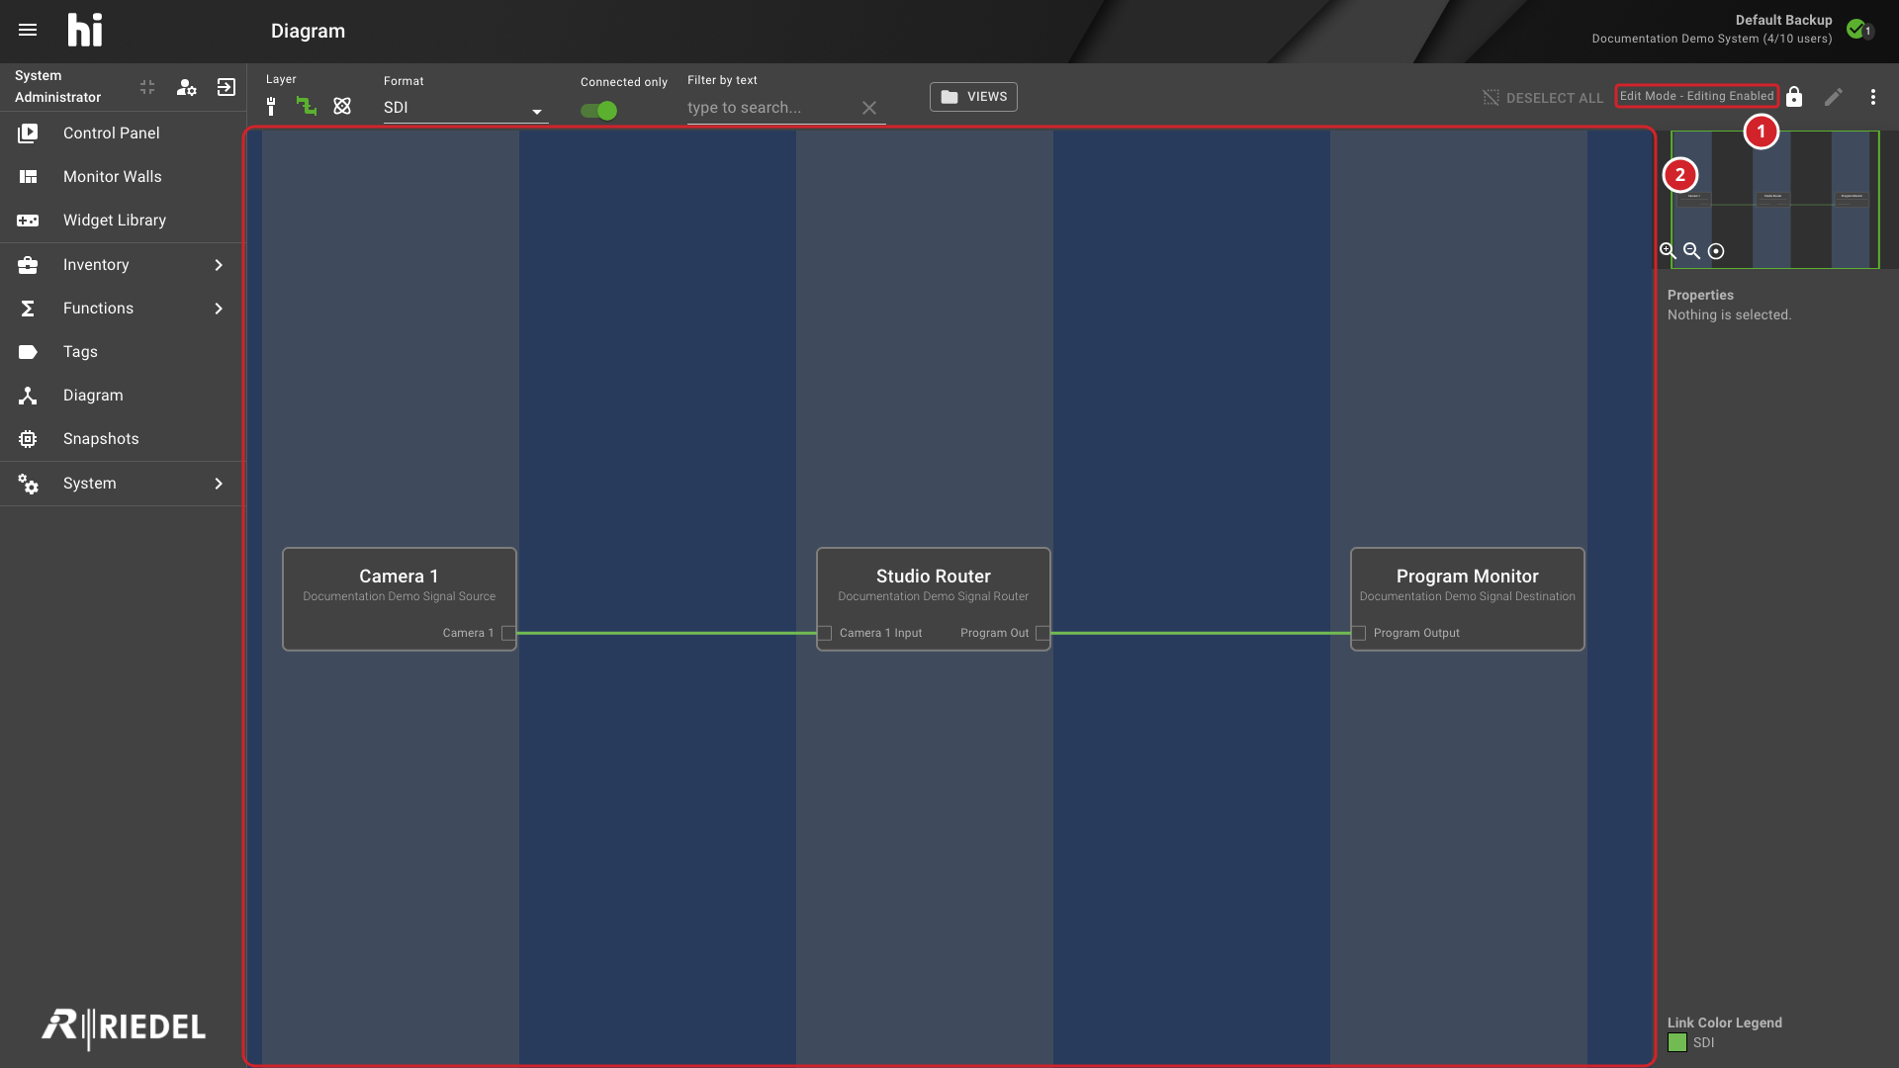
Task: Click Program Output port on Program Monitor
Action: (x=1359, y=633)
